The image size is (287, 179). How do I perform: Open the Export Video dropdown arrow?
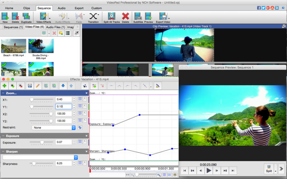click(x=169, y=18)
